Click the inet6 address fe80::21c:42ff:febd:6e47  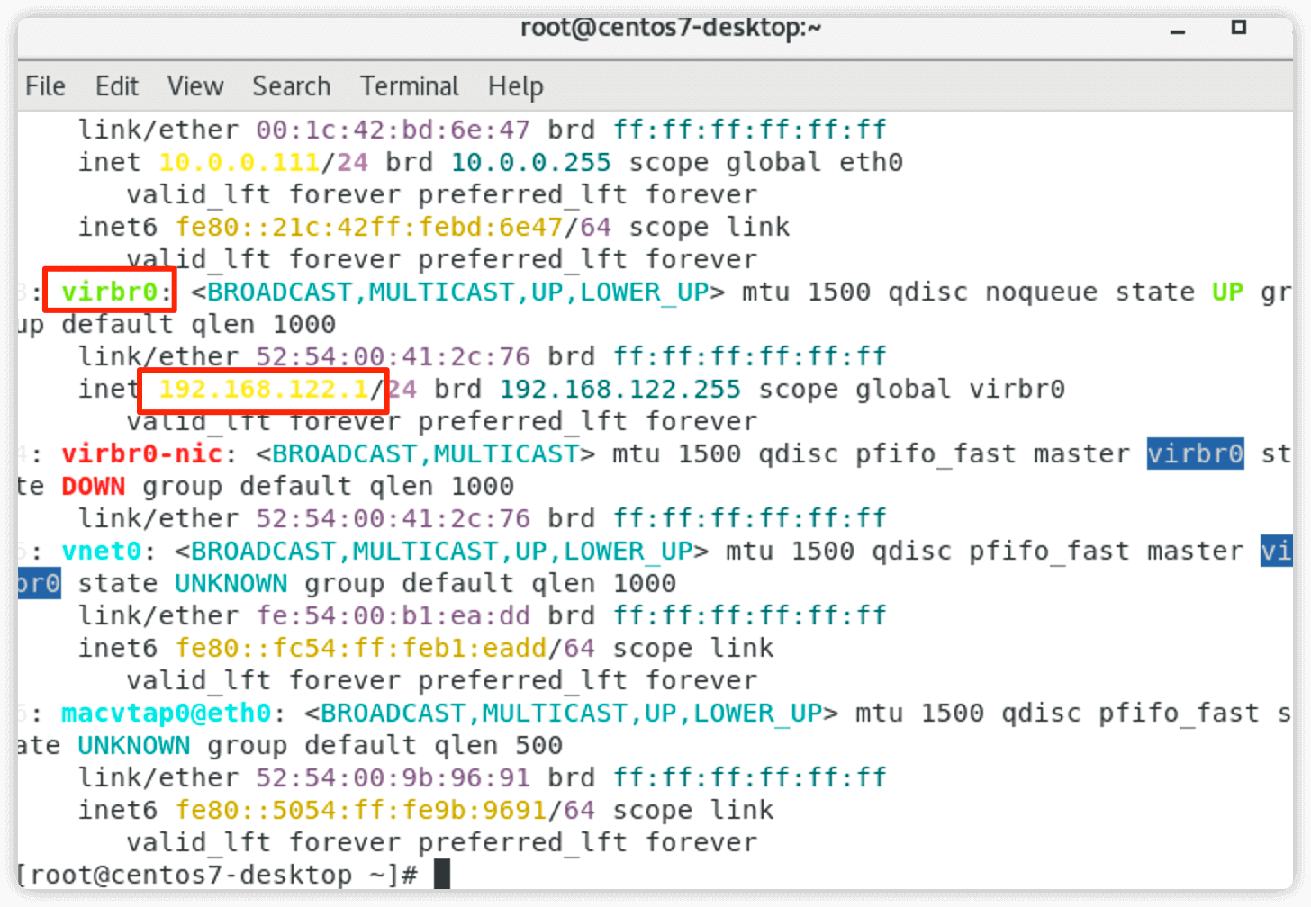(368, 227)
